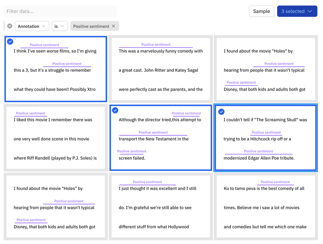Deselect the New Testament review card checkmark

(115, 110)
